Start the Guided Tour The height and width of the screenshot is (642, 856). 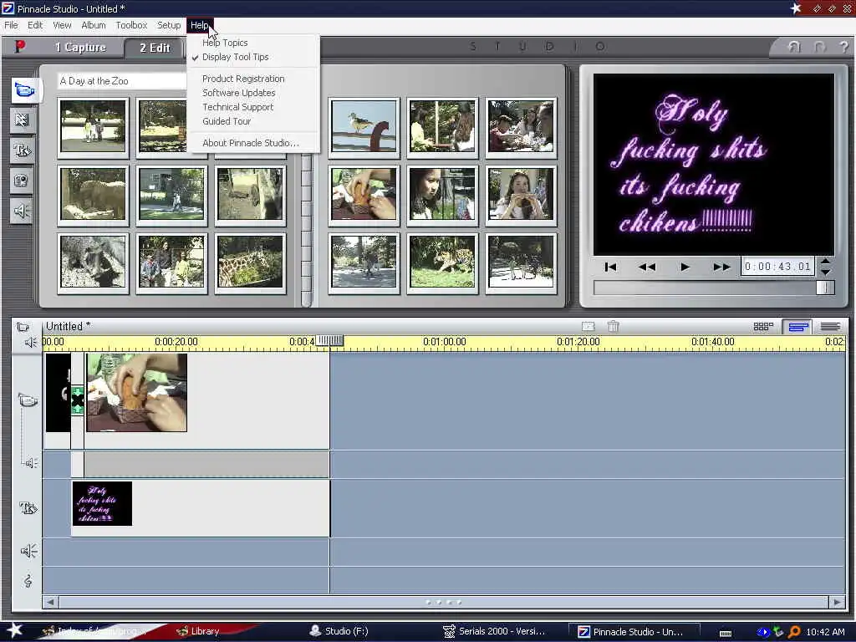coord(227,121)
